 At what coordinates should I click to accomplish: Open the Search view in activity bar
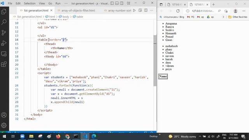point(4,22)
